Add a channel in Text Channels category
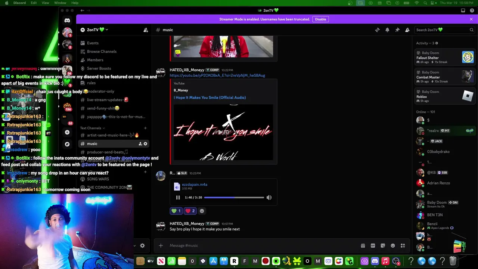Viewport: 478px width, 269px height. pos(145,128)
